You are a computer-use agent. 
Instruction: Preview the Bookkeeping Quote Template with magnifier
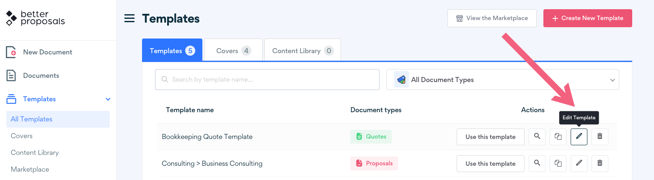(x=537, y=137)
